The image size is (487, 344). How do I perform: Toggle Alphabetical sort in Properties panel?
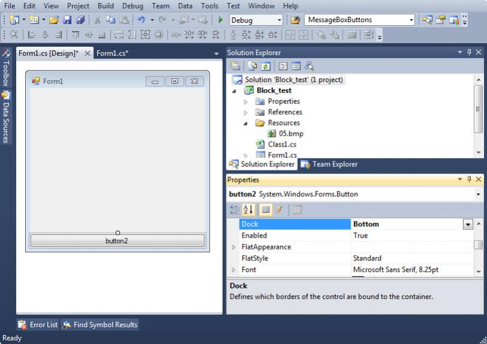click(248, 209)
